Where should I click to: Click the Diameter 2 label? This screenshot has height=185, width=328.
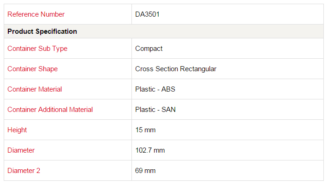click(24, 171)
